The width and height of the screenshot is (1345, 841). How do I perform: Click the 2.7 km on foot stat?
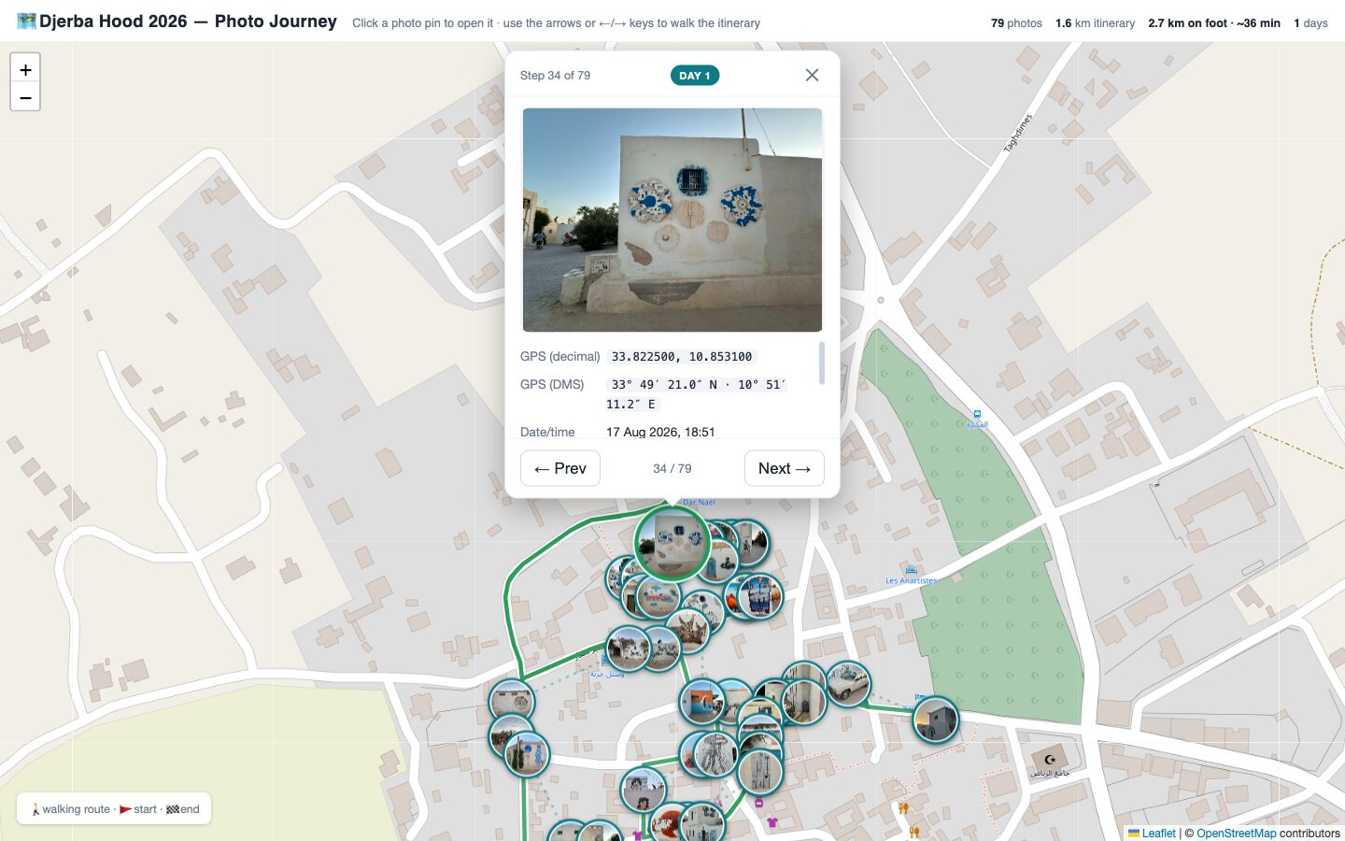pyautogui.click(x=1214, y=23)
